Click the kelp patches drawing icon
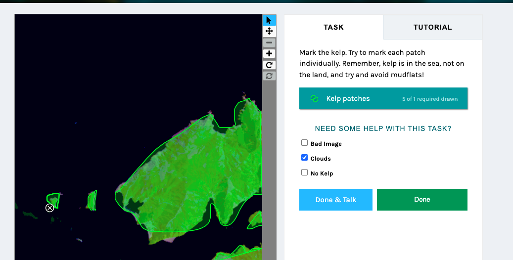 point(314,99)
